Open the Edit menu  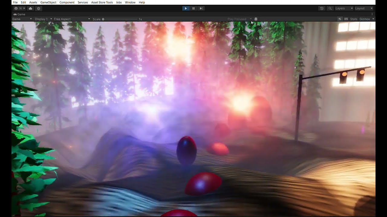point(23,2)
